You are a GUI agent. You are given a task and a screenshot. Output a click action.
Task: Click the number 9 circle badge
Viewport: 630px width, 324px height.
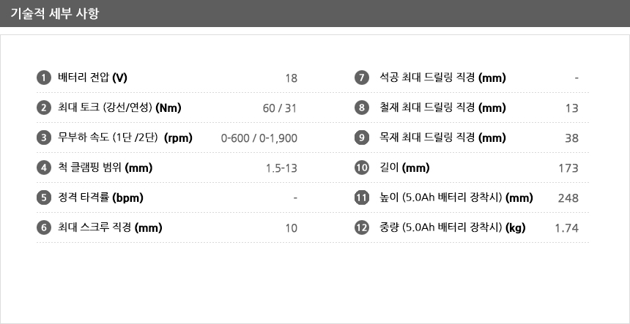pos(362,137)
